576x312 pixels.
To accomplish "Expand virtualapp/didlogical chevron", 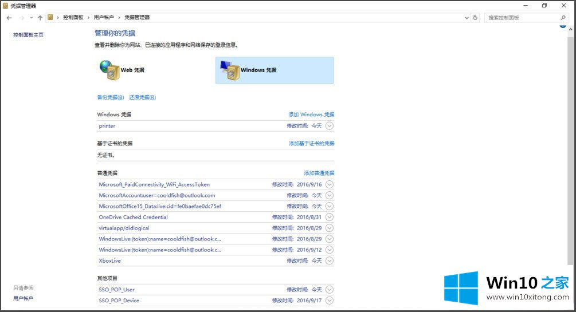I will 330,228.
